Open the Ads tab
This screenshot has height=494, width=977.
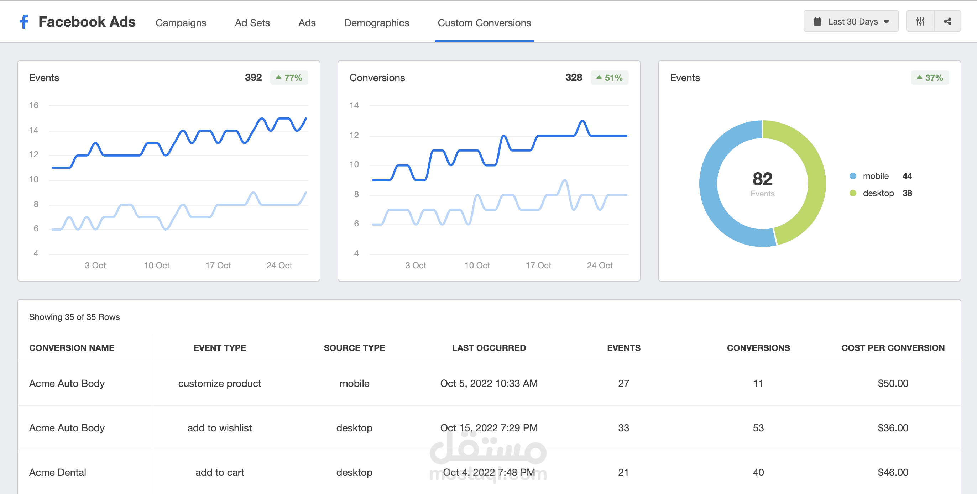pyautogui.click(x=307, y=23)
